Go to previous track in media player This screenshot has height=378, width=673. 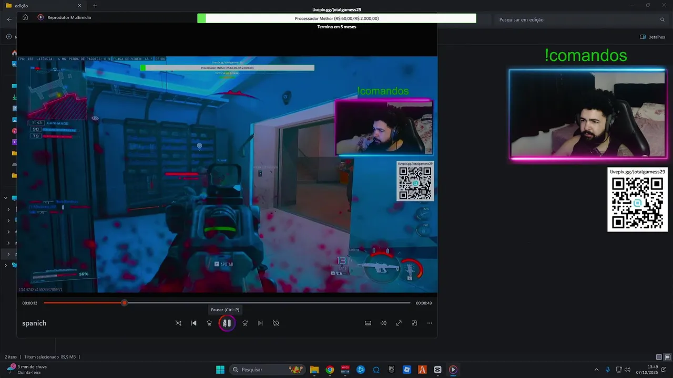[194, 323]
